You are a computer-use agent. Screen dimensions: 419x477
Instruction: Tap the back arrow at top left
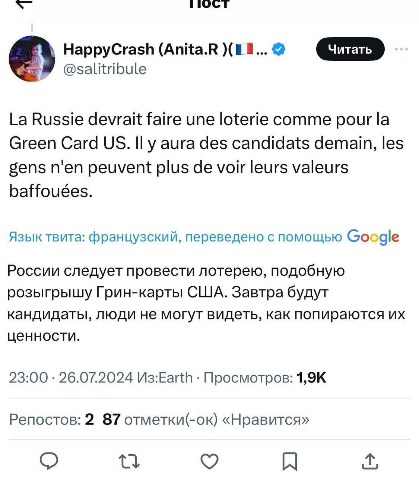click(x=24, y=4)
